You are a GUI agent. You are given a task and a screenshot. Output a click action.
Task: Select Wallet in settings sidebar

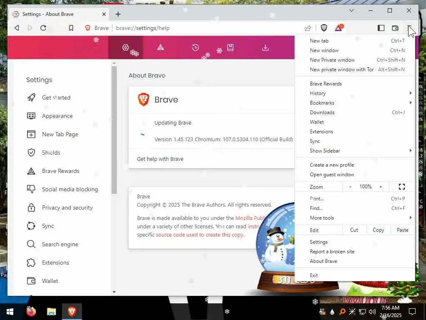point(50,281)
